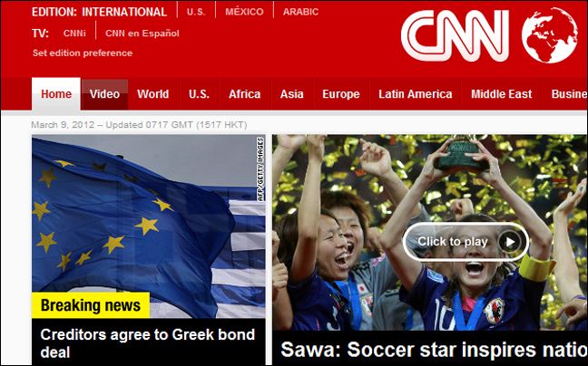Select the Africa section
Screen dimensions: 588x366
pyautogui.click(x=244, y=94)
